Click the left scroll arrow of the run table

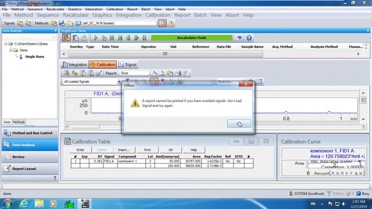pyautogui.click(x=63, y=54)
